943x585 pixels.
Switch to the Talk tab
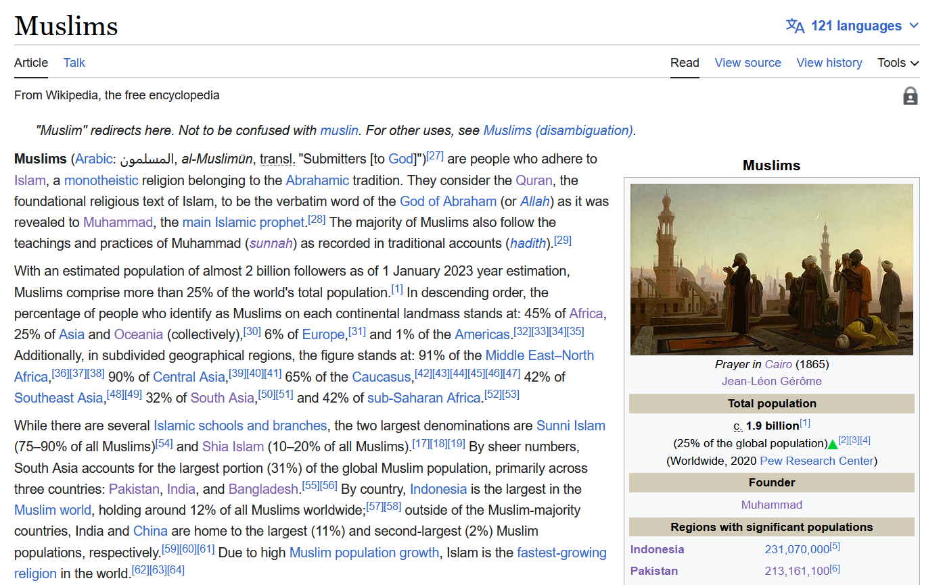click(x=74, y=63)
